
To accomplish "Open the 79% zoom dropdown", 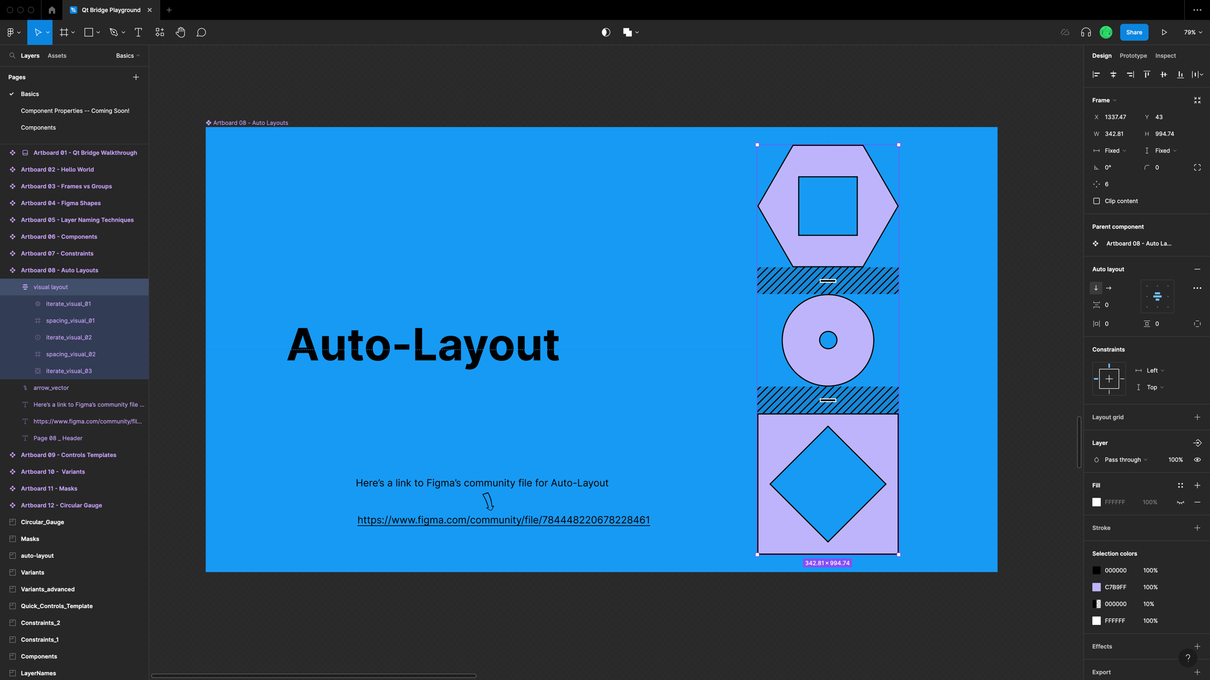I will [1193, 33].
